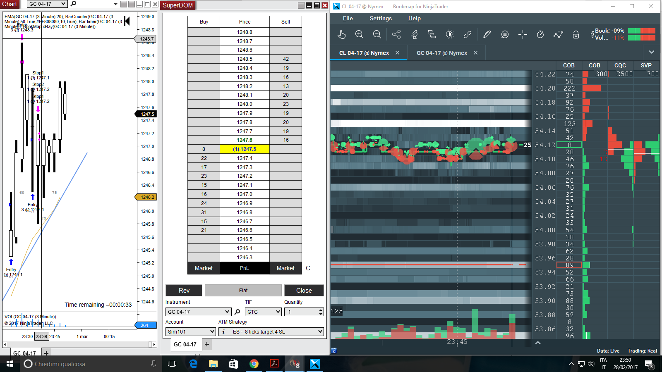The height and width of the screenshot is (372, 662).
Task: Open the speech bubble notes icon
Action: (x=505, y=35)
